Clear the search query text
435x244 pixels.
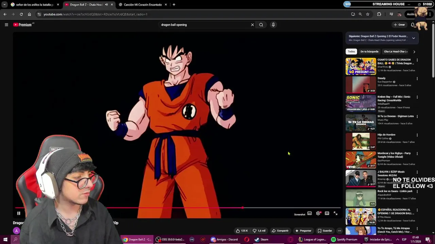click(x=253, y=25)
